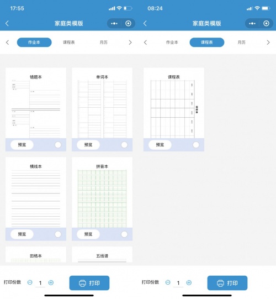
Task: Show next categories with right chevron, right phone
Action: point(268,43)
